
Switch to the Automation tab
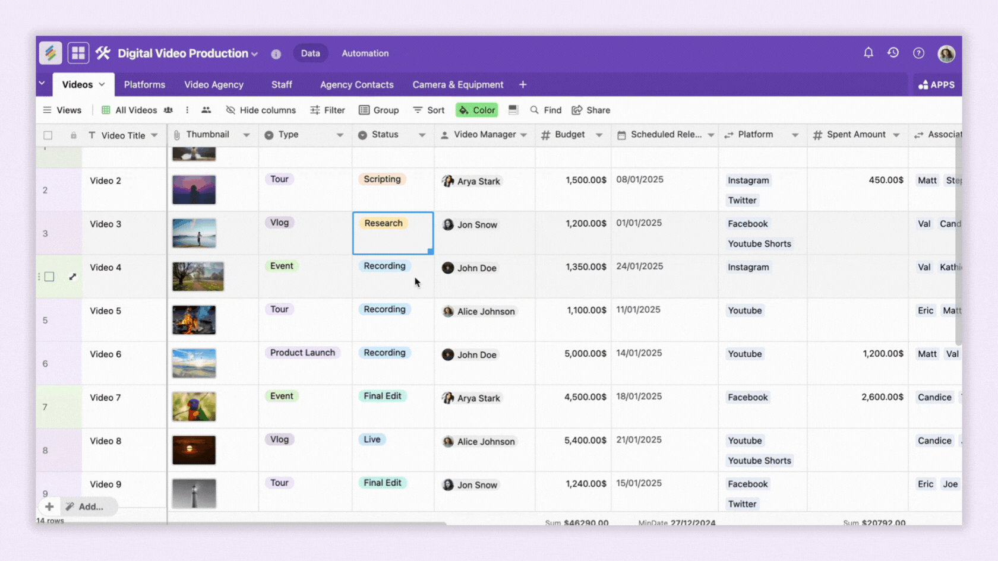click(365, 53)
